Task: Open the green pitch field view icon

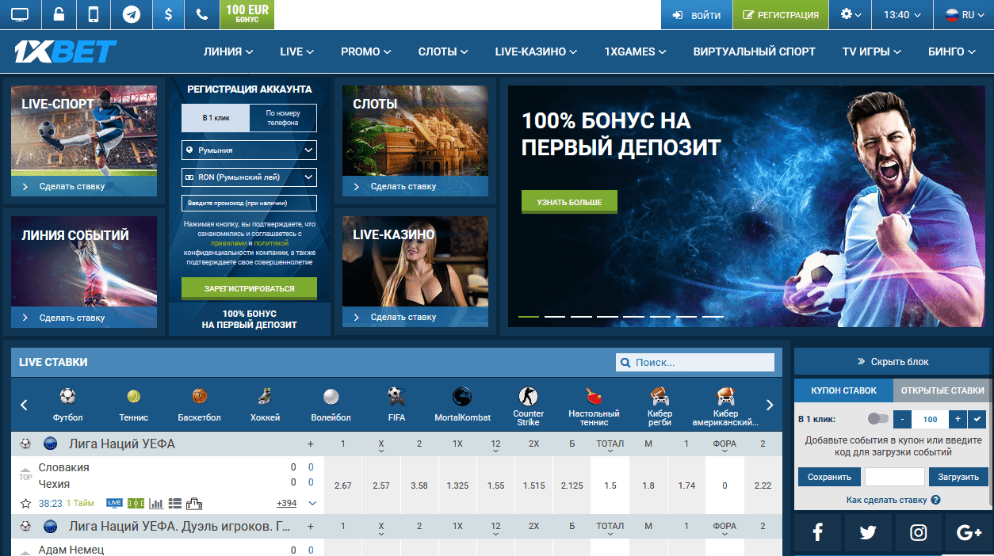Action: [x=136, y=503]
